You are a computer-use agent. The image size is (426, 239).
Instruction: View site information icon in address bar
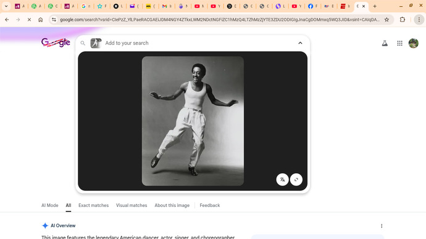click(x=54, y=20)
